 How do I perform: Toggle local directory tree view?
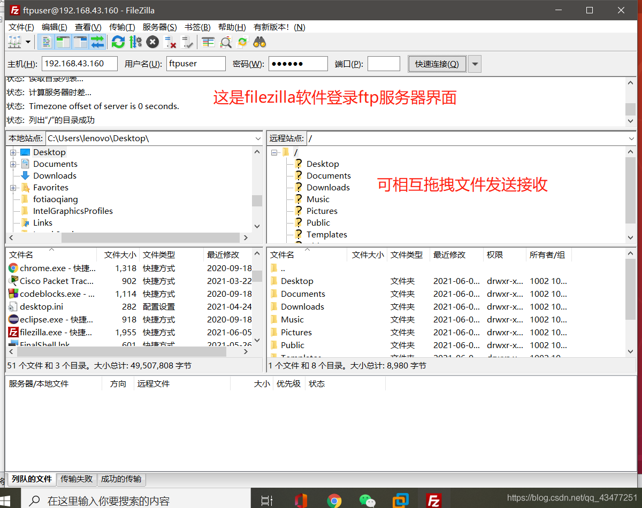point(63,42)
